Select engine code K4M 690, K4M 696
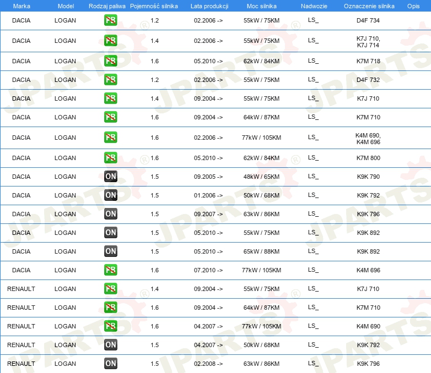The height and width of the screenshot is (373, 431). tap(368, 139)
